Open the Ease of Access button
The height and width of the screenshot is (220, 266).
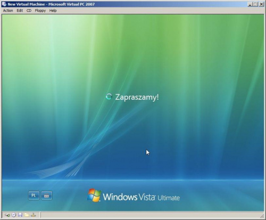pyautogui.click(x=47, y=195)
